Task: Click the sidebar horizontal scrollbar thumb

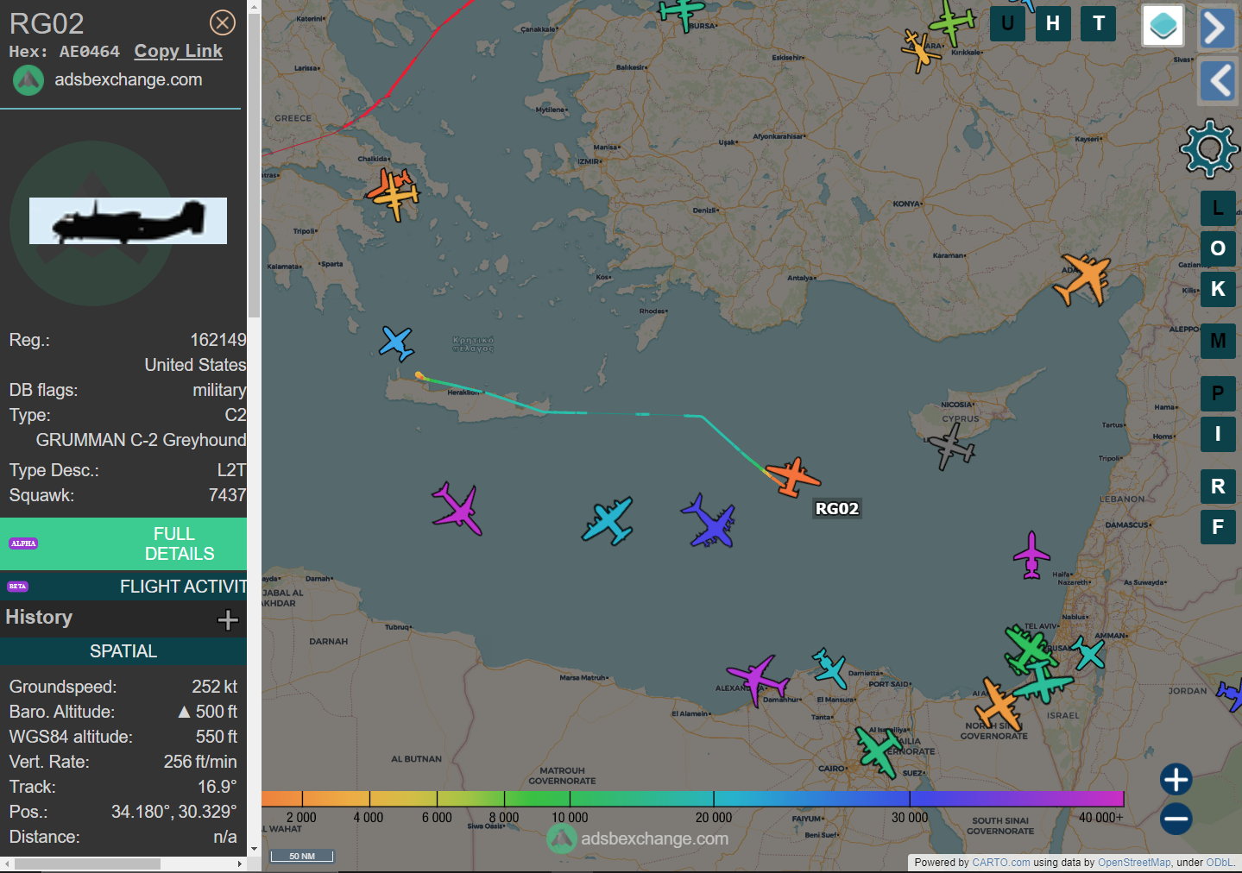Action: 87,864
